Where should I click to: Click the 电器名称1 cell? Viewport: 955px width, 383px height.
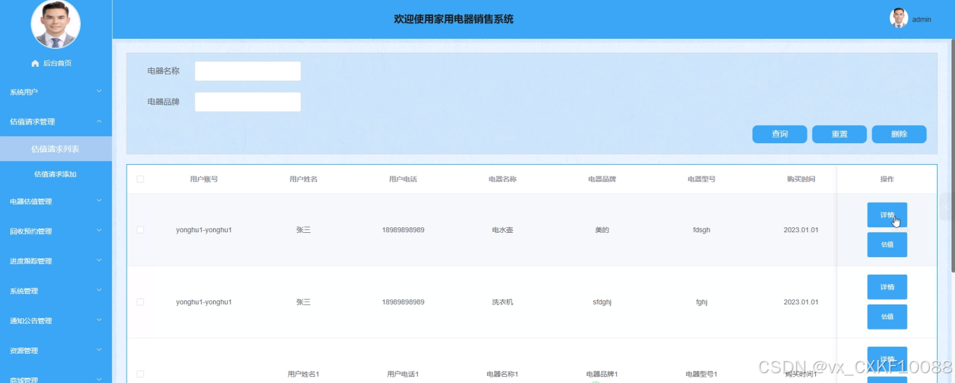point(503,374)
